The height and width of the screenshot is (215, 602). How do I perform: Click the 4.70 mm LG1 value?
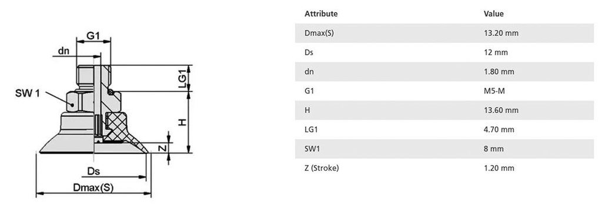pos(499,129)
